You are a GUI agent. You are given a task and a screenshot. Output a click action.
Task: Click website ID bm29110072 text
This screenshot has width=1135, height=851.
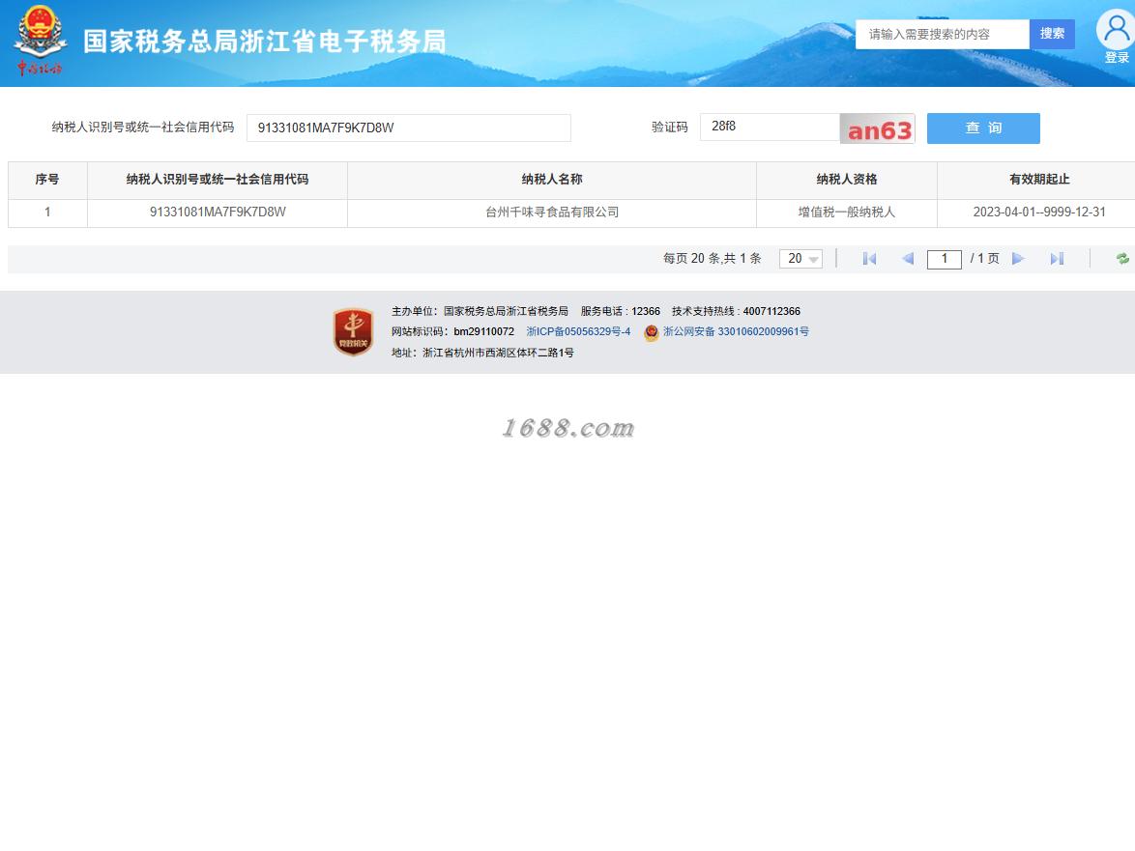(484, 332)
